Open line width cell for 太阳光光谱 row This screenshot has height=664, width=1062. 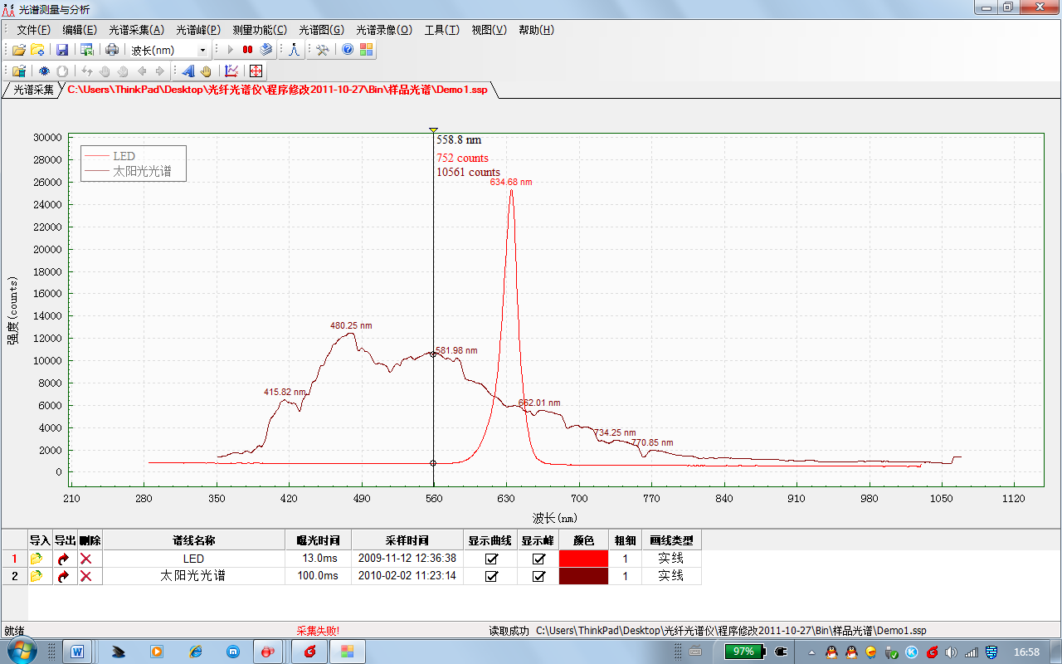tap(625, 576)
